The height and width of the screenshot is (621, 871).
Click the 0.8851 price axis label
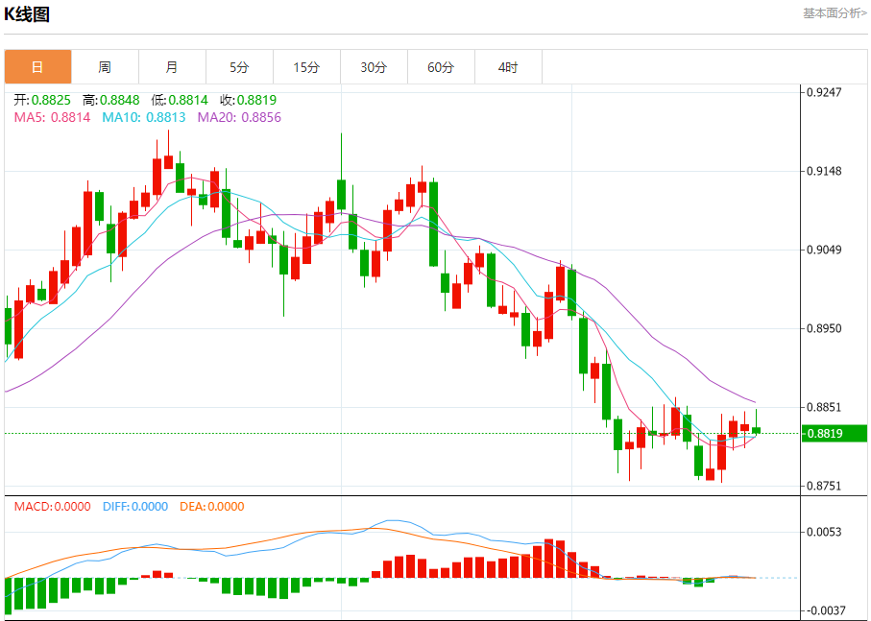tap(824, 407)
